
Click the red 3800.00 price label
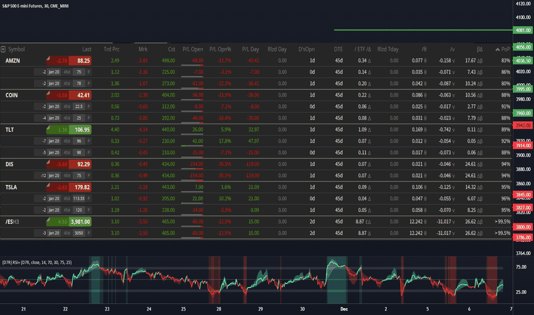pos(523,227)
